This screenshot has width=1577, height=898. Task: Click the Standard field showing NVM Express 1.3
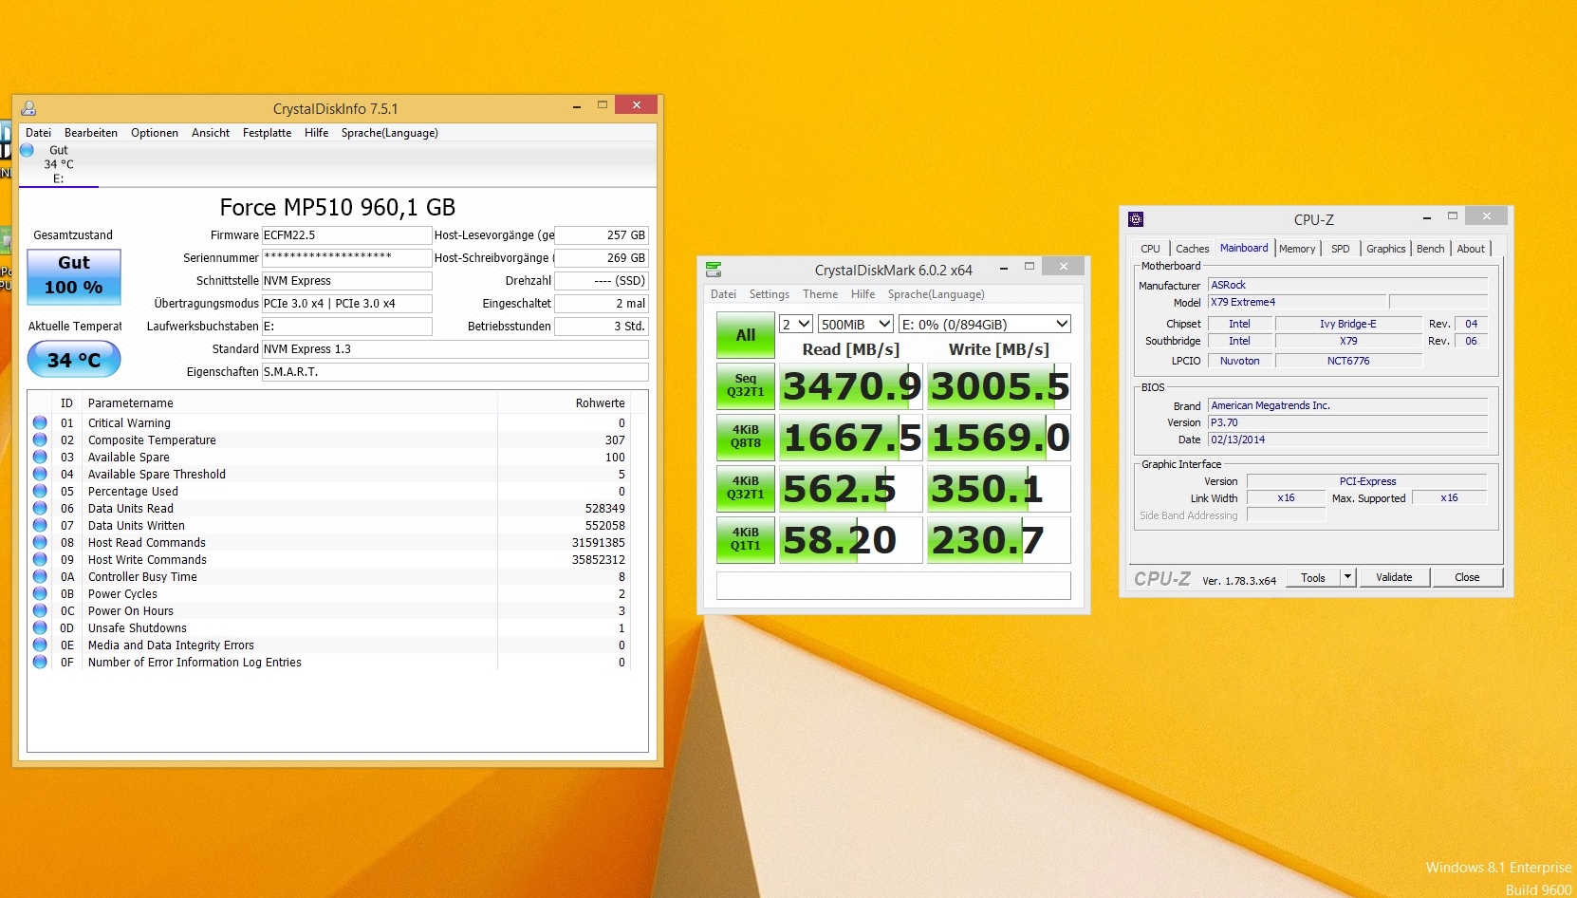[x=455, y=349]
